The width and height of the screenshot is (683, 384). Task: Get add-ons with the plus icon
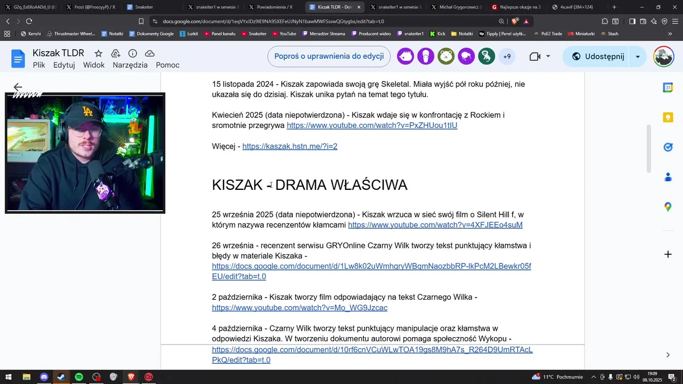point(668,254)
